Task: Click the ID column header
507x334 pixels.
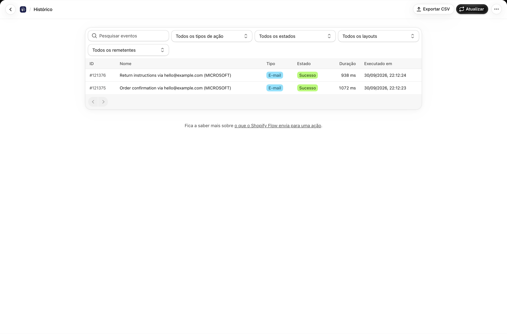Action: (92, 64)
